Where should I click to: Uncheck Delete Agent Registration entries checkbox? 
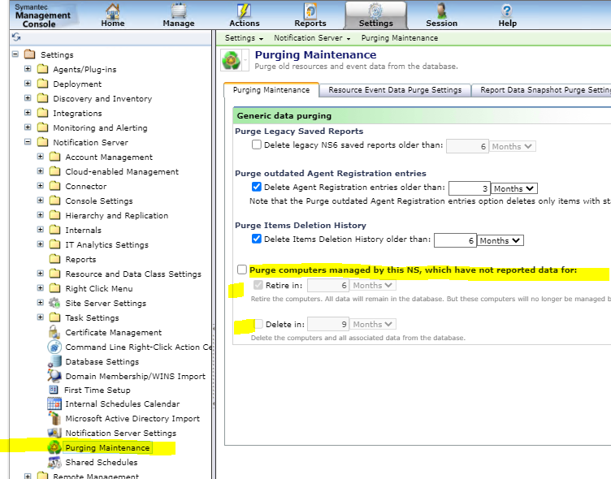pyautogui.click(x=257, y=187)
